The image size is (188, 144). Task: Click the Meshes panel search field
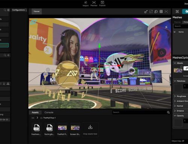click(181, 26)
